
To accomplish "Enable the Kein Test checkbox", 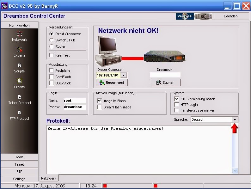I will coord(52,55).
